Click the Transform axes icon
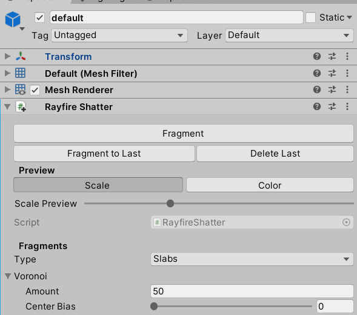The width and height of the screenshot is (357, 315). pos(21,56)
